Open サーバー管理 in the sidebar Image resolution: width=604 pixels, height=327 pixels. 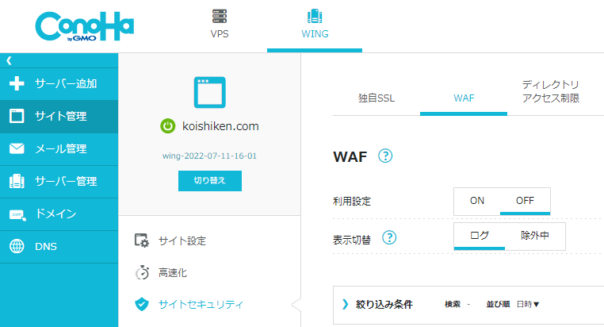click(59, 182)
